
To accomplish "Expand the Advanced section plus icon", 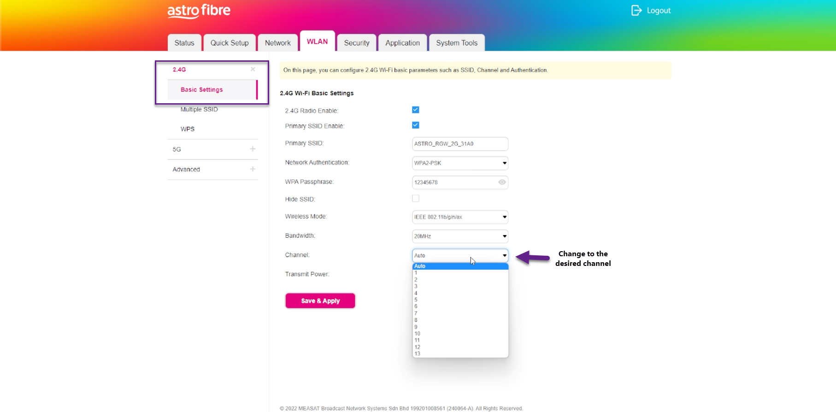I will pyautogui.click(x=253, y=169).
